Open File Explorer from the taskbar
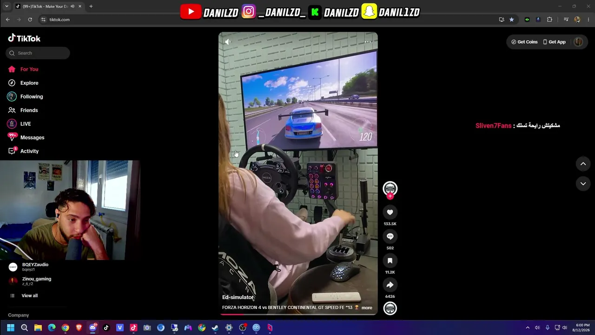Viewport: 595px width, 335px height. click(38, 328)
